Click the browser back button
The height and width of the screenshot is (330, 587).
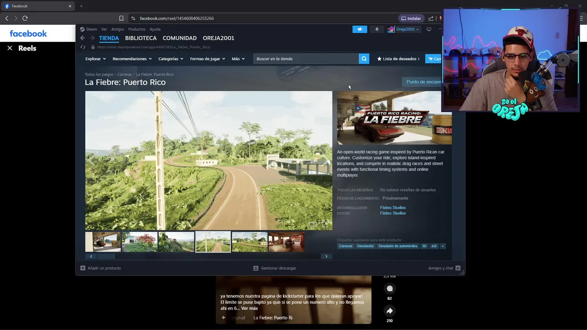7,18
